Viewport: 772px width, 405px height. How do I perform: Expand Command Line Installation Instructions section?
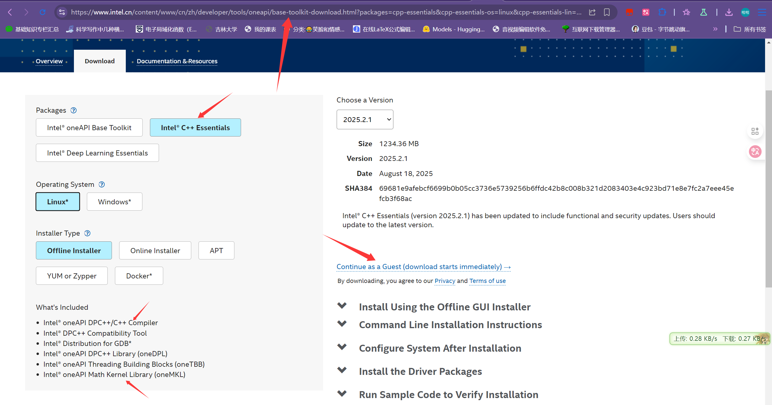click(450, 325)
